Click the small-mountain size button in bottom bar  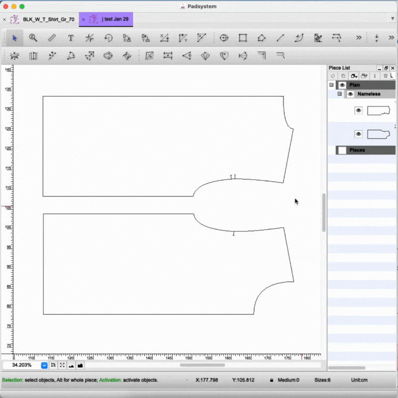point(71,365)
